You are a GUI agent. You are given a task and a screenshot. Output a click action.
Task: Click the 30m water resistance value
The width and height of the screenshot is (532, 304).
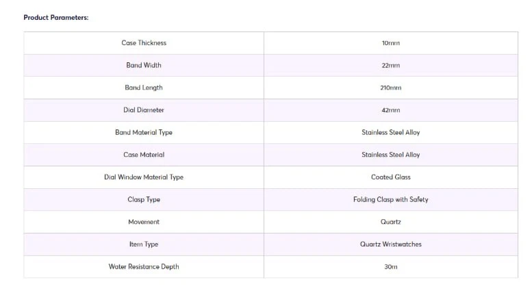pyautogui.click(x=390, y=266)
